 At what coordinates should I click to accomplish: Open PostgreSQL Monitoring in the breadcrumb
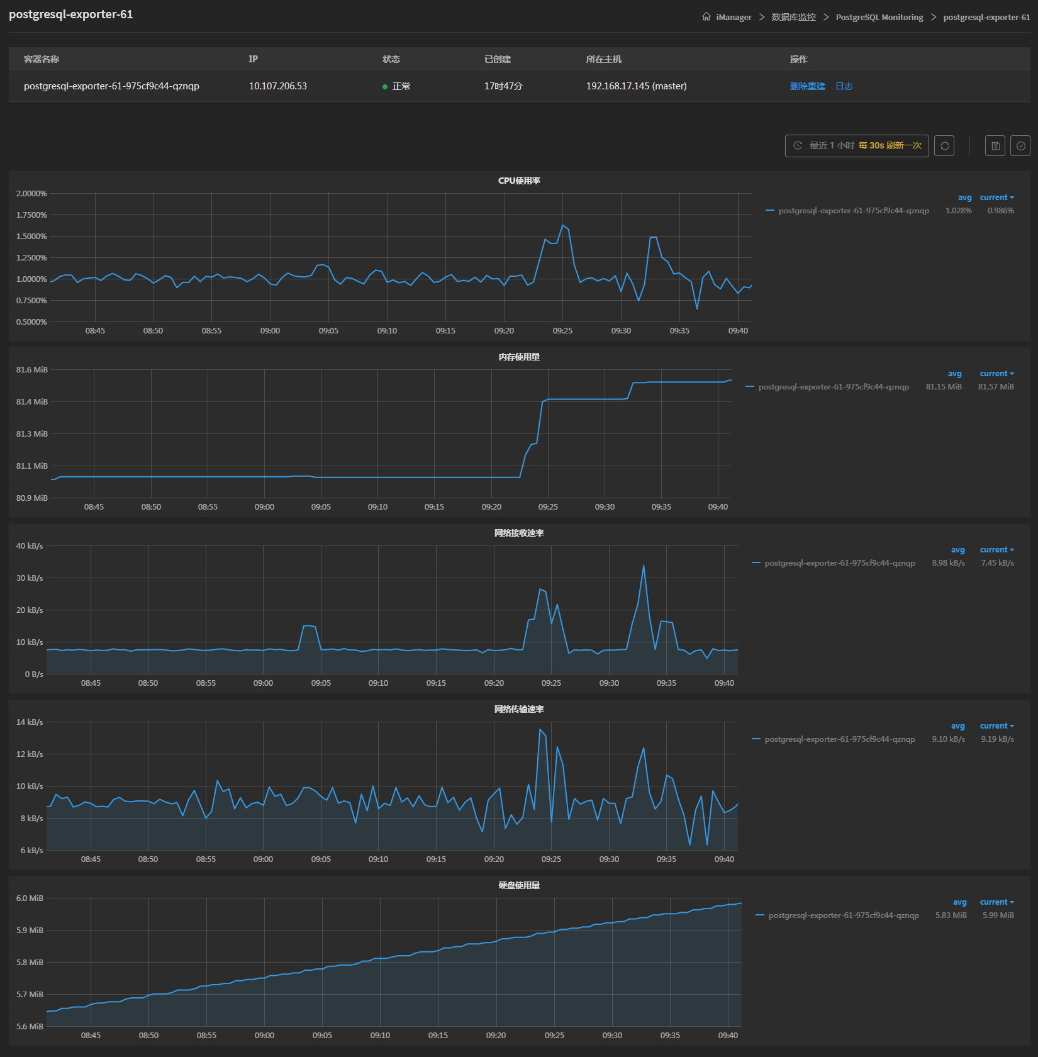pos(879,17)
